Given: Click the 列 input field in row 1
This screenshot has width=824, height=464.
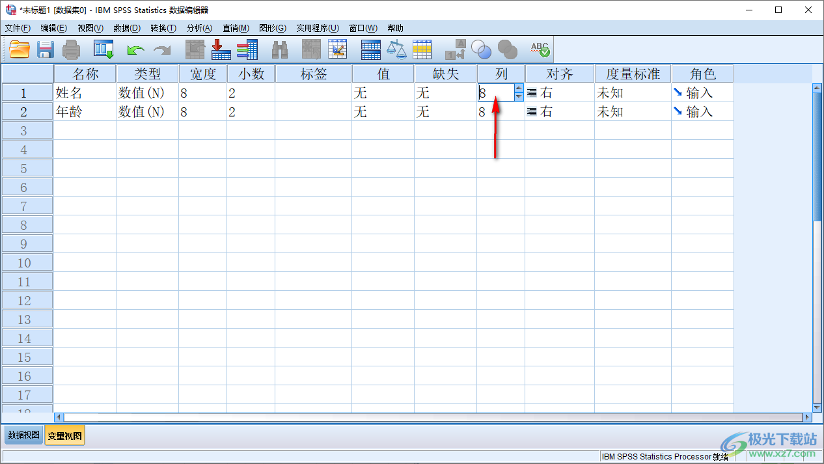Looking at the screenshot, I should (496, 92).
